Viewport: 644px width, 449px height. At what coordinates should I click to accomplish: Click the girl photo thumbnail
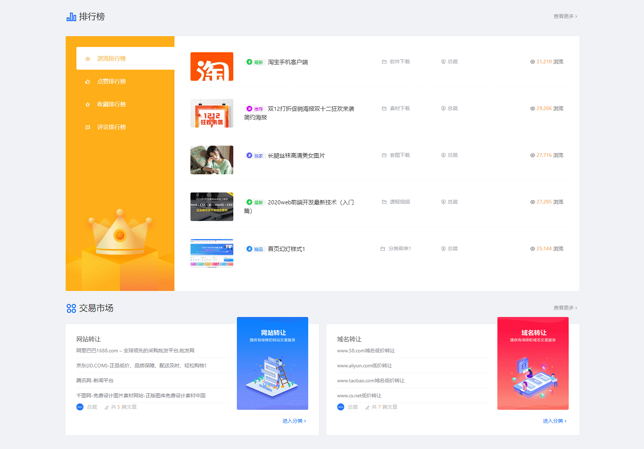coord(212,160)
